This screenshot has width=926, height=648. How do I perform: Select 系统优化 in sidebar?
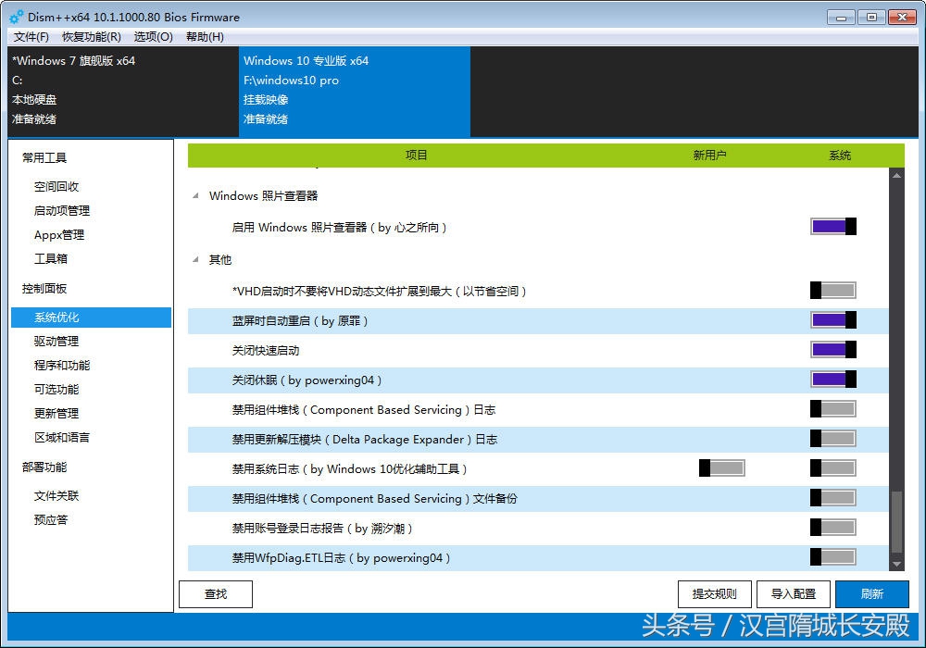click(91, 317)
